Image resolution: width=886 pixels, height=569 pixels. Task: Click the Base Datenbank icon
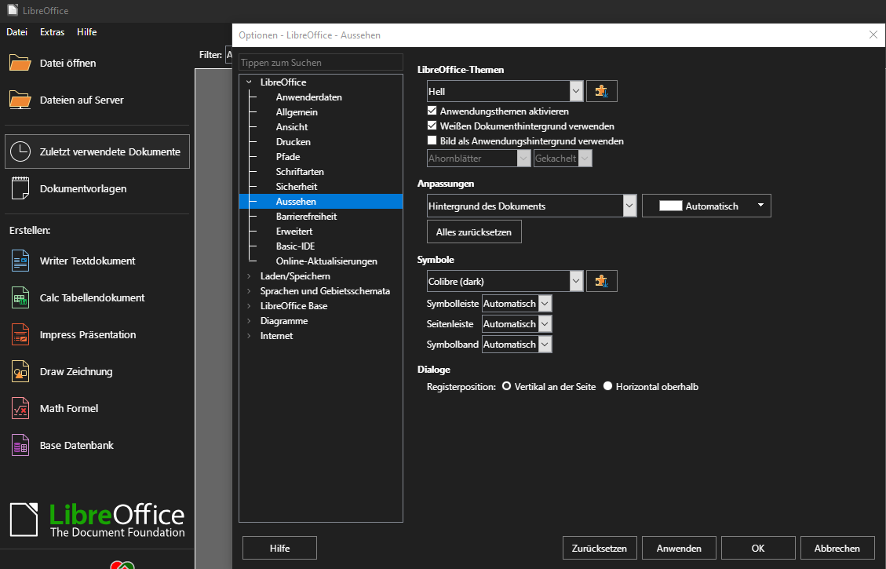click(x=20, y=445)
